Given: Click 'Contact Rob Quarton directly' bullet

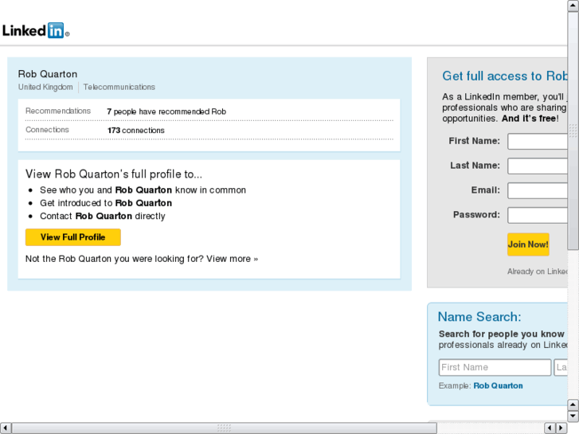Looking at the screenshot, I should pos(103,216).
